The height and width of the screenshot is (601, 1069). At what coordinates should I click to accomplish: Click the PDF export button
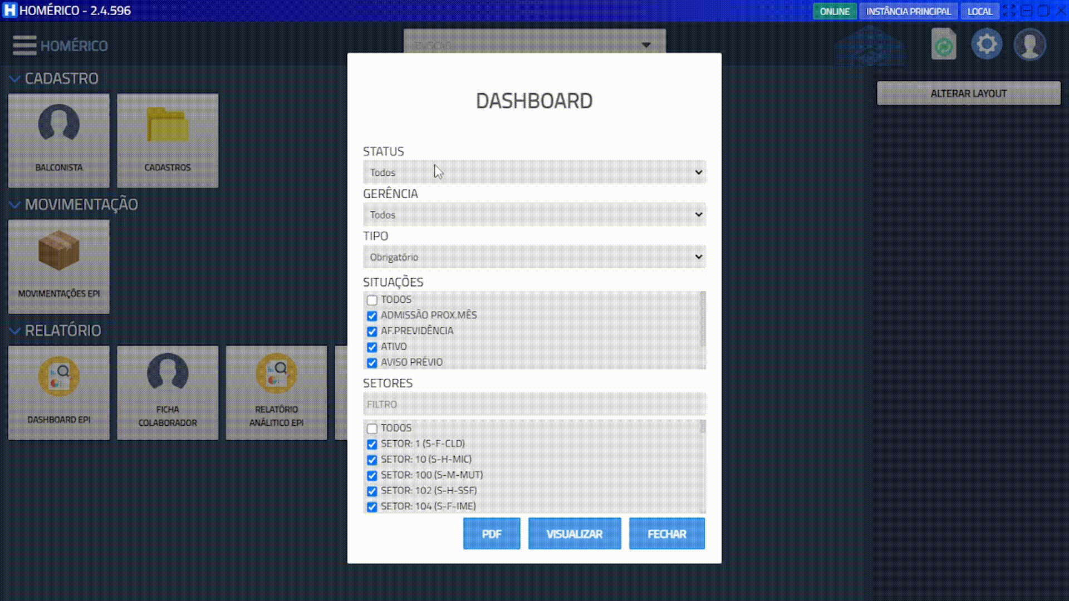[x=491, y=534]
